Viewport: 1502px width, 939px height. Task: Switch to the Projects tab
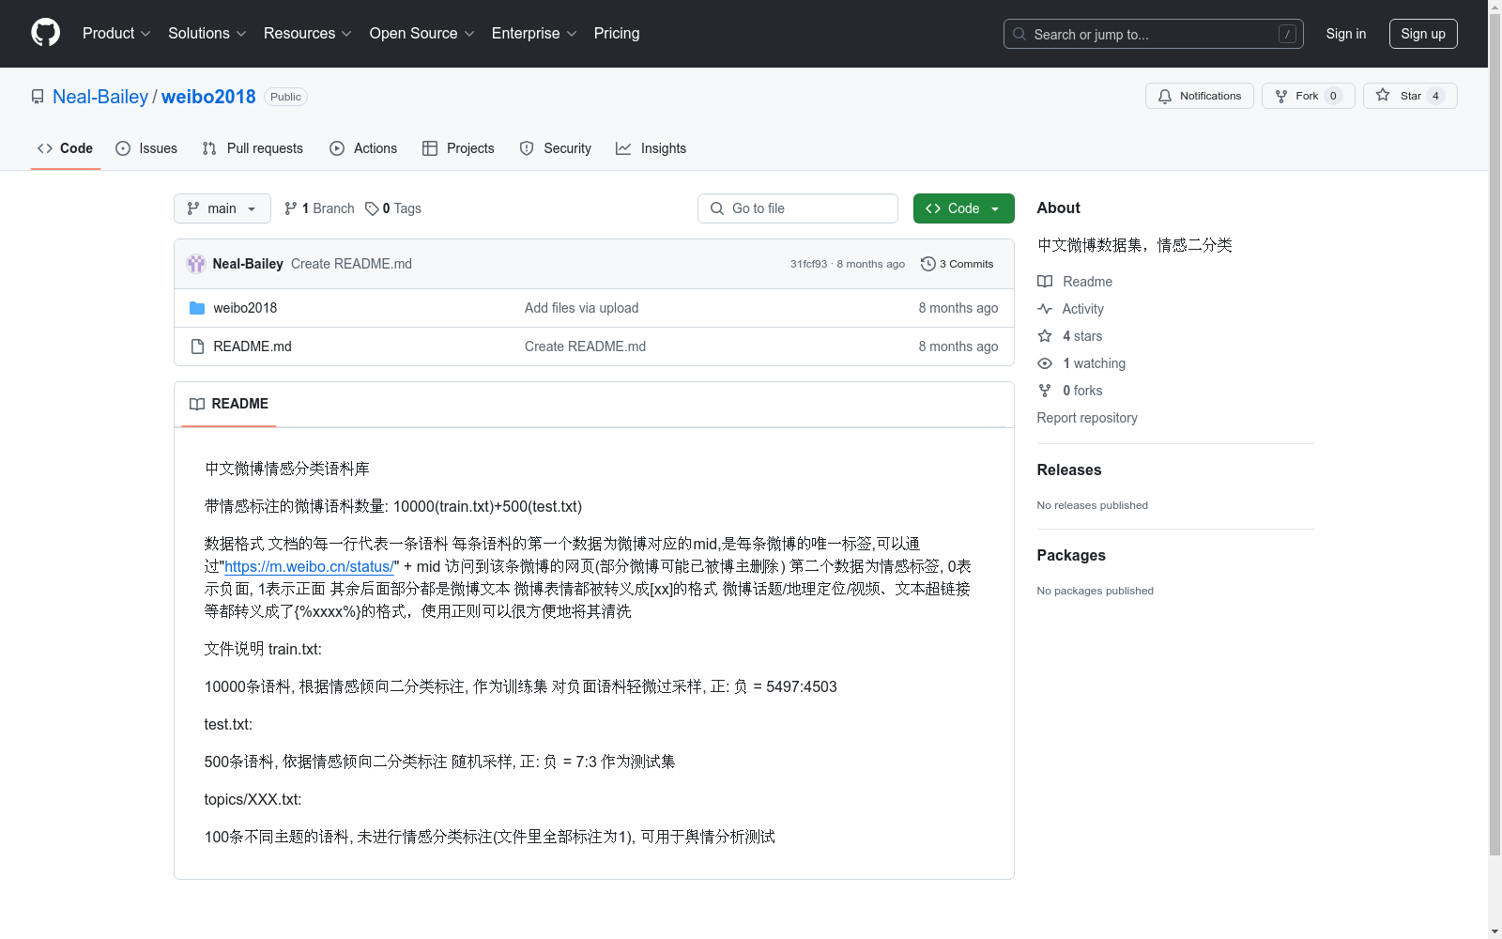(x=458, y=148)
